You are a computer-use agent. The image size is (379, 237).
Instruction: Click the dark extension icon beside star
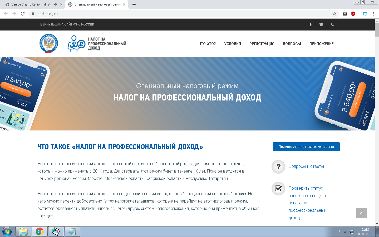(x=345, y=14)
